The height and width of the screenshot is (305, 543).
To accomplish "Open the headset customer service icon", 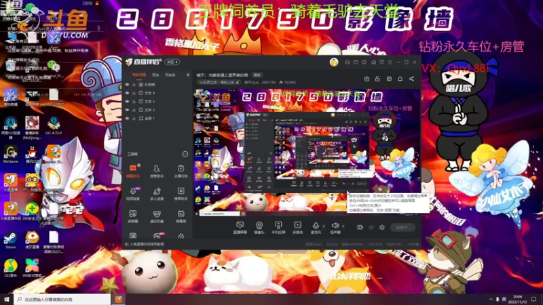I will tap(348, 62).
